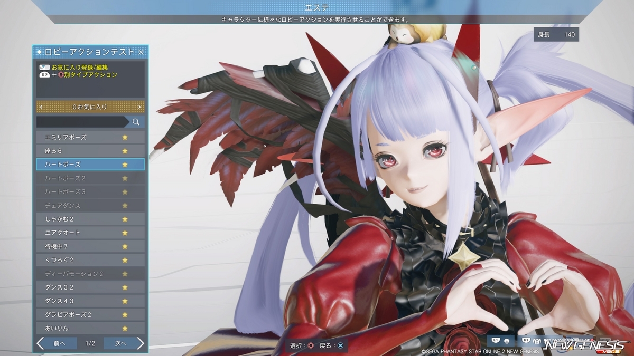
Task: Select しゃがむ2 lobby action
Action: (x=90, y=219)
